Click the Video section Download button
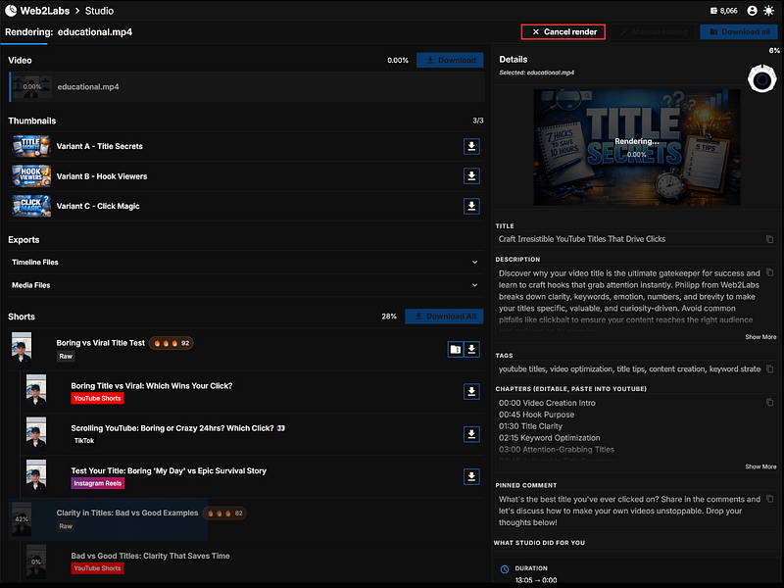784x588 pixels. click(450, 60)
